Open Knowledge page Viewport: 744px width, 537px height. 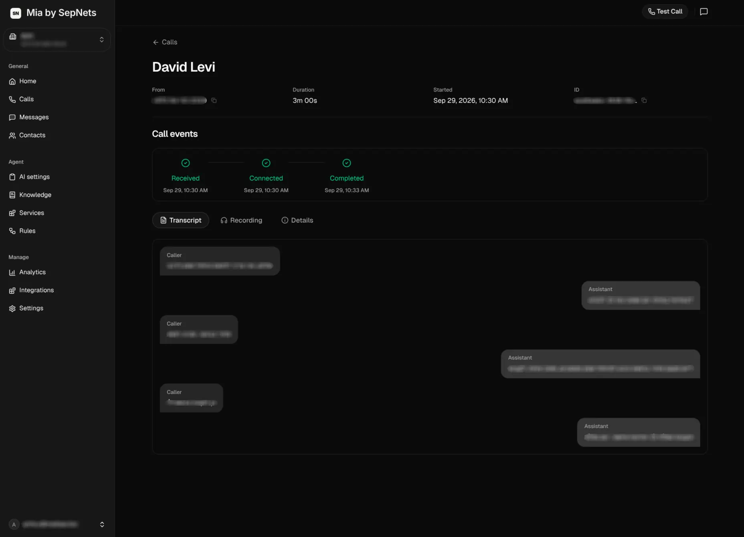[x=35, y=195]
